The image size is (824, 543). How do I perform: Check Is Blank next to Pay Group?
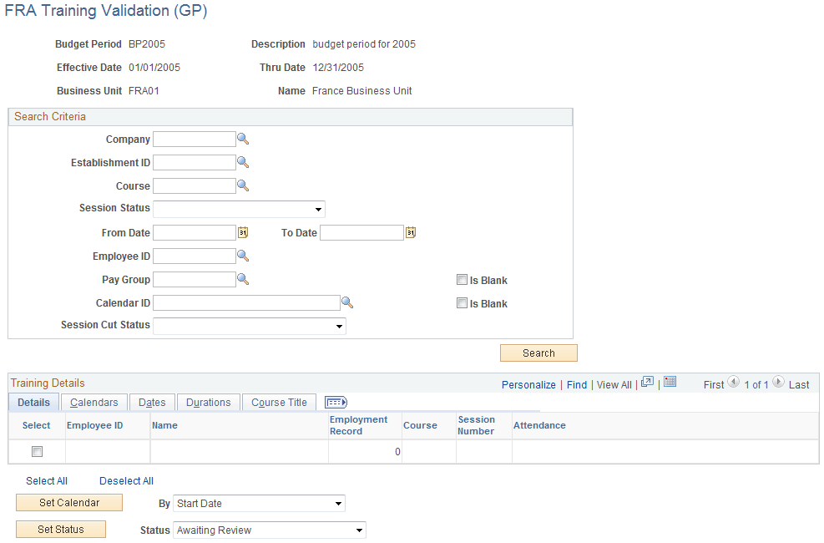[462, 279]
